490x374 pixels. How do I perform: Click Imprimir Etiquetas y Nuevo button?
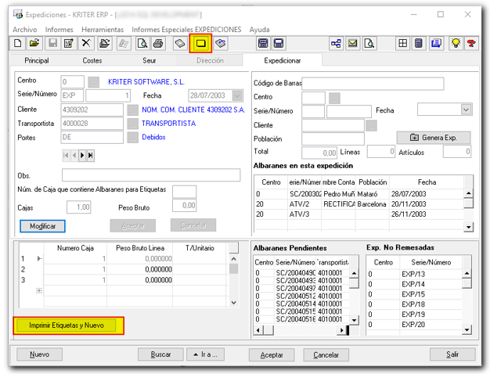67,325
